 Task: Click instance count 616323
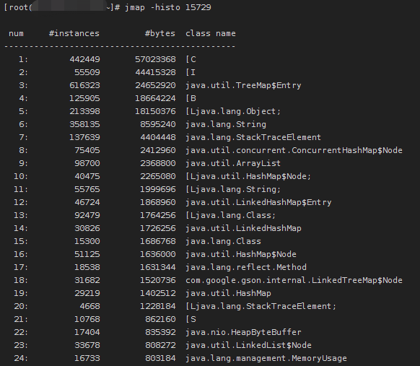pos(84,85)
